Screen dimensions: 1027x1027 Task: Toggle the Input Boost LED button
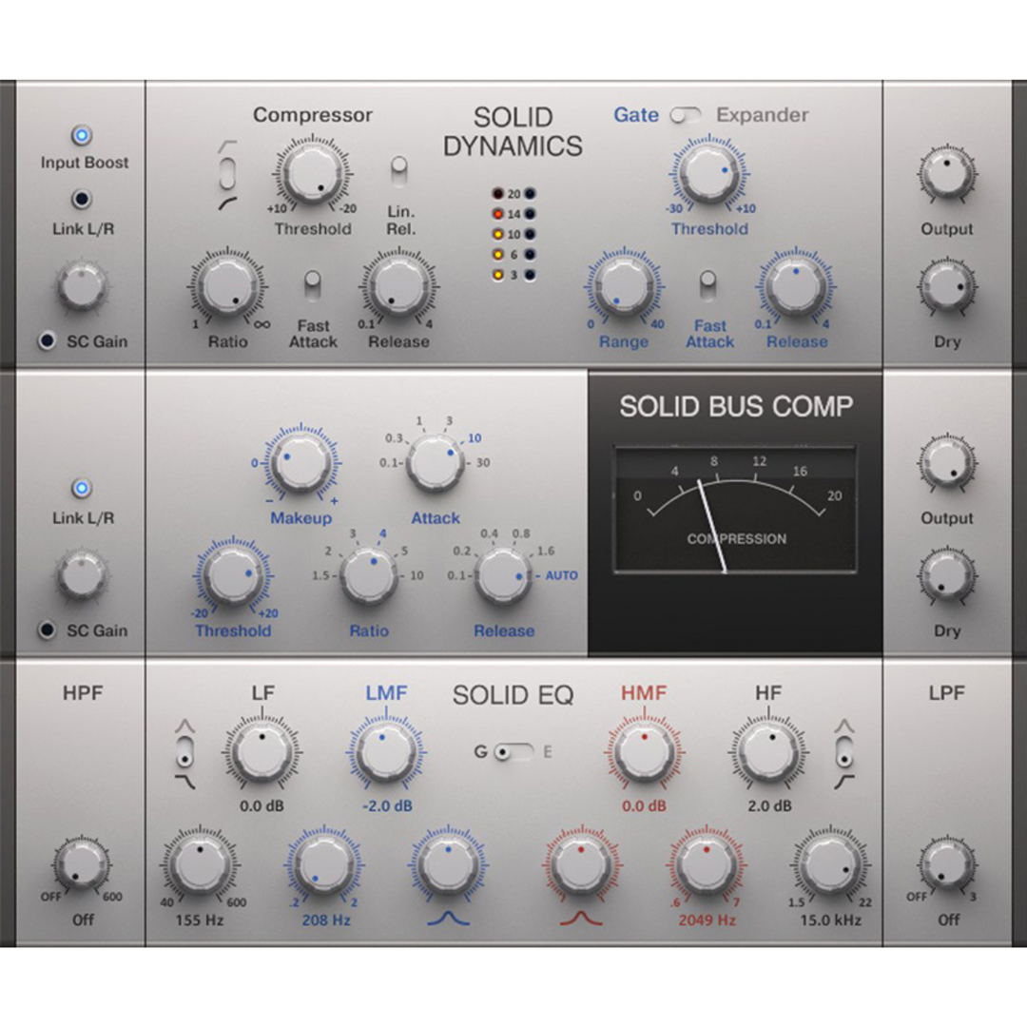[81, 136]
